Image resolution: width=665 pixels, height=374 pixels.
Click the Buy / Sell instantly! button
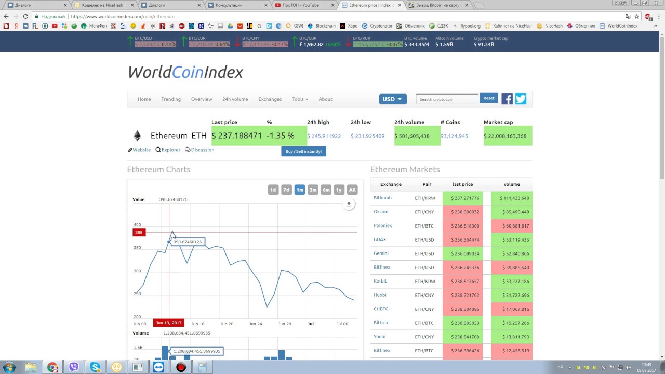click(x=303, y=151)
